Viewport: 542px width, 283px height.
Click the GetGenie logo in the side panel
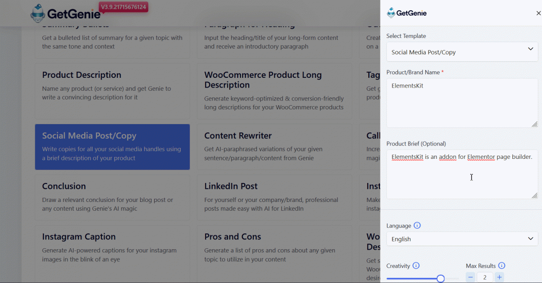click(x=407, y=13)
